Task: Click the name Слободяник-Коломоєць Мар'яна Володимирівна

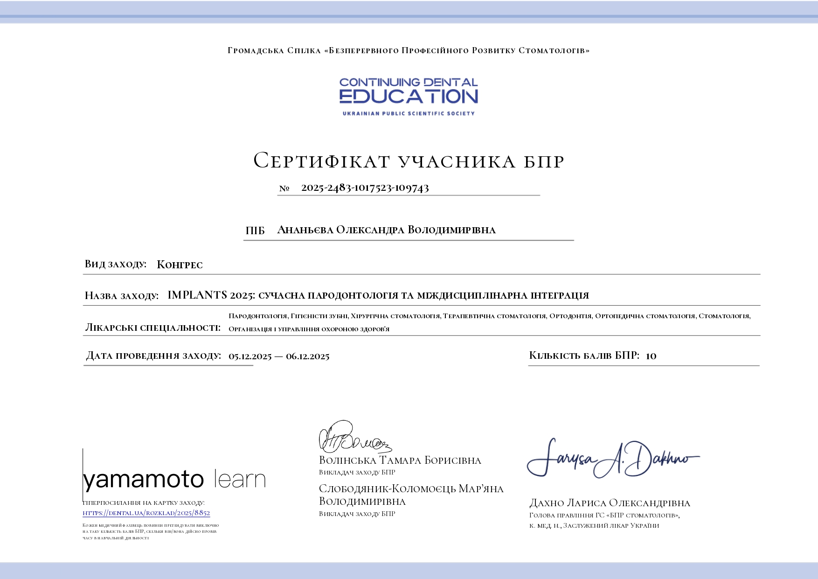Action: (x=411, y=495)
